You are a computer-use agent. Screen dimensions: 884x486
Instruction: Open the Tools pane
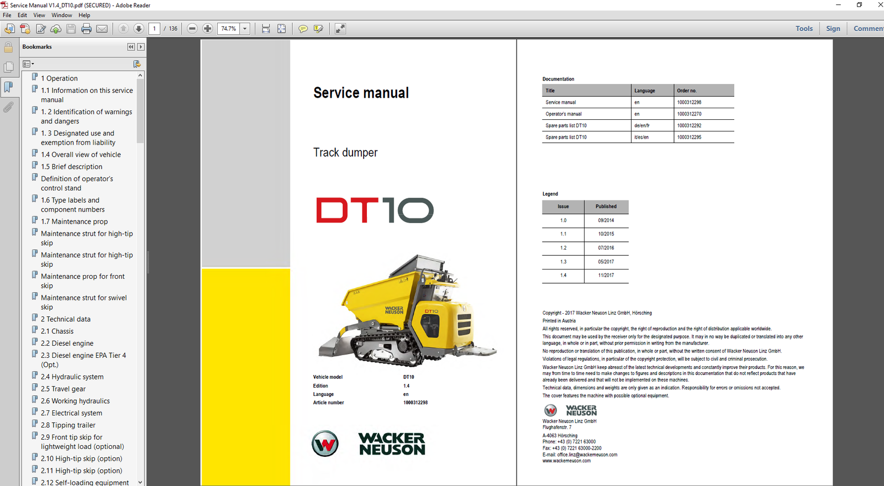coord(804,29)
